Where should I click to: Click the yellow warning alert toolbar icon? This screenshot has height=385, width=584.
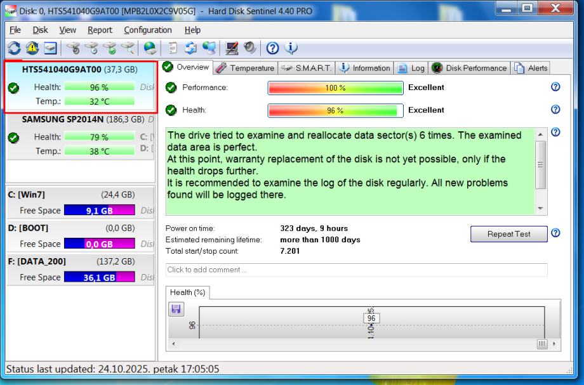(x=32, y=48)
